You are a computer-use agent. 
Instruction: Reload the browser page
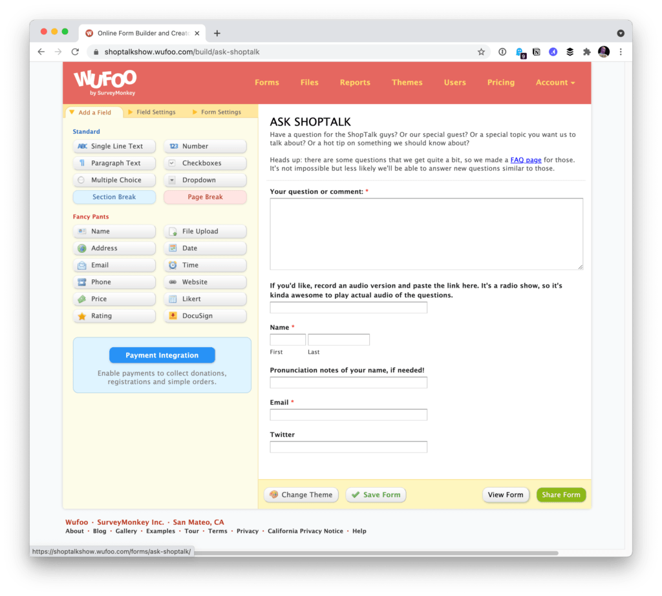pyautogui.click(x=75, y=52)
